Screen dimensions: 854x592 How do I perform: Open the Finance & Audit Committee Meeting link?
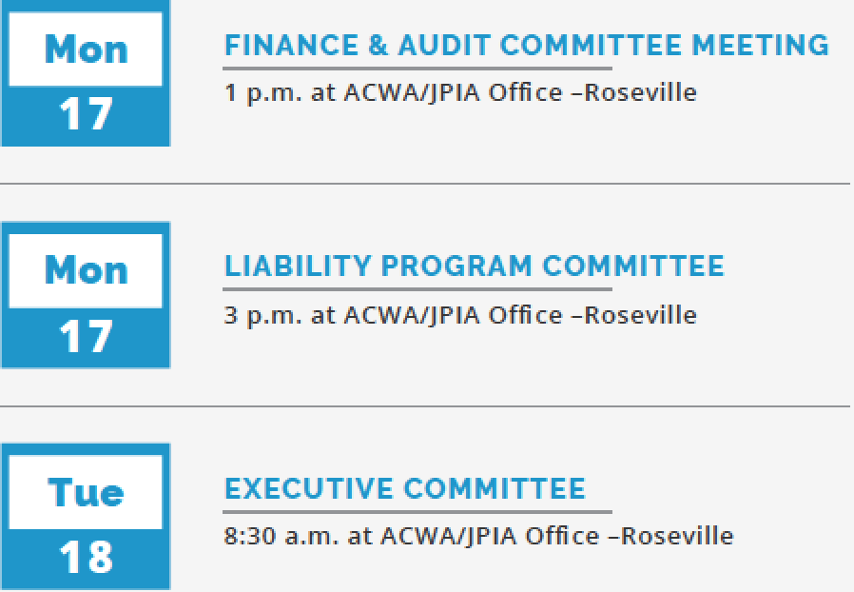(x=526, y=45)
